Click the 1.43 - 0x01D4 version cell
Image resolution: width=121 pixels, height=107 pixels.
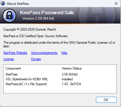[x=71, y=84]
